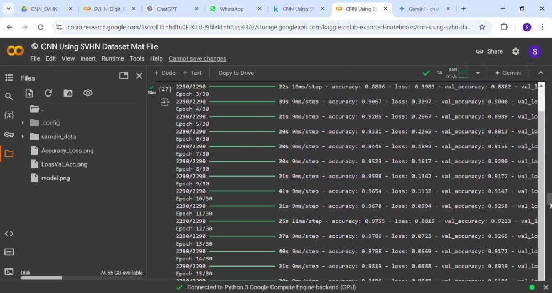Close the Files panel
The image size is (552, 293).
[x=139, y=76]
